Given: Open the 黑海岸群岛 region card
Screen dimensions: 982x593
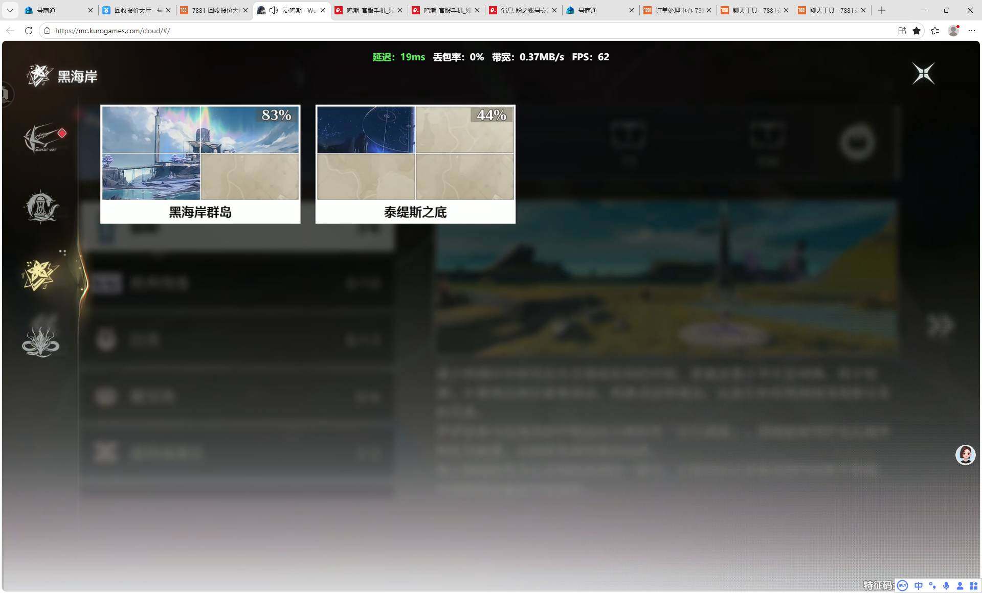Looking at the screenshot, I should pyautogui.click(x=200, y=164).
